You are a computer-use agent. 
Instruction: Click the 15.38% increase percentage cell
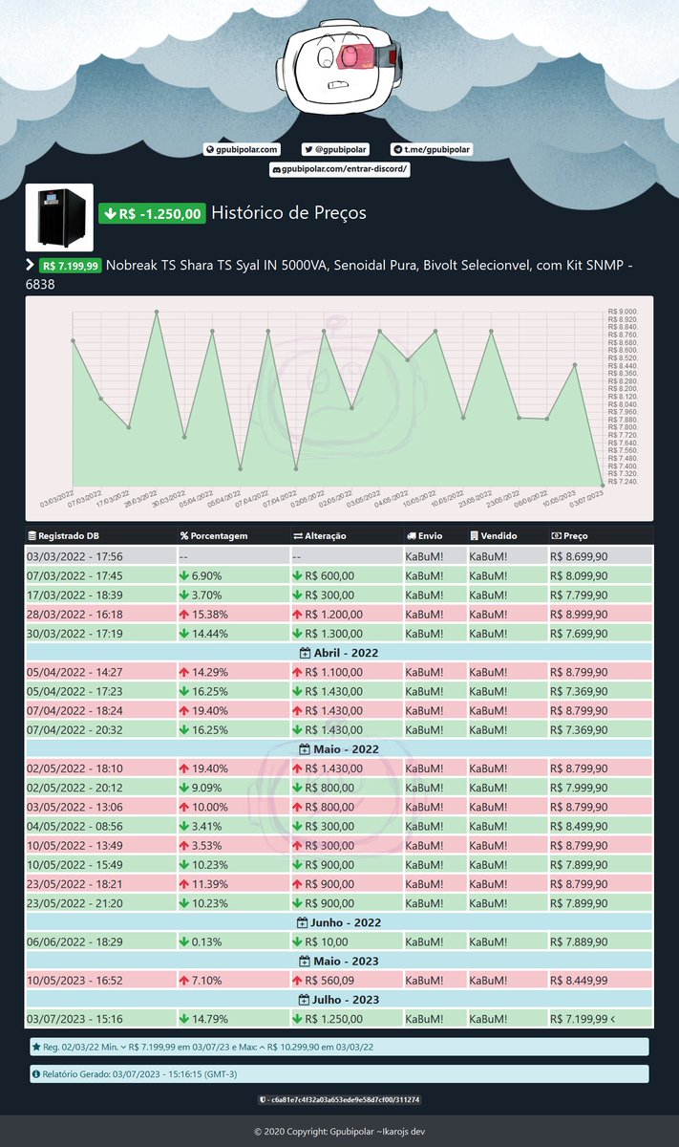coord(233,614)
